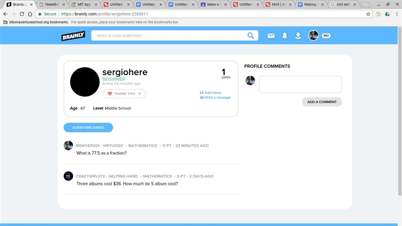Reload the page with the refresh icon
Screen dimensions: 402x226
[x=22, y=14]
